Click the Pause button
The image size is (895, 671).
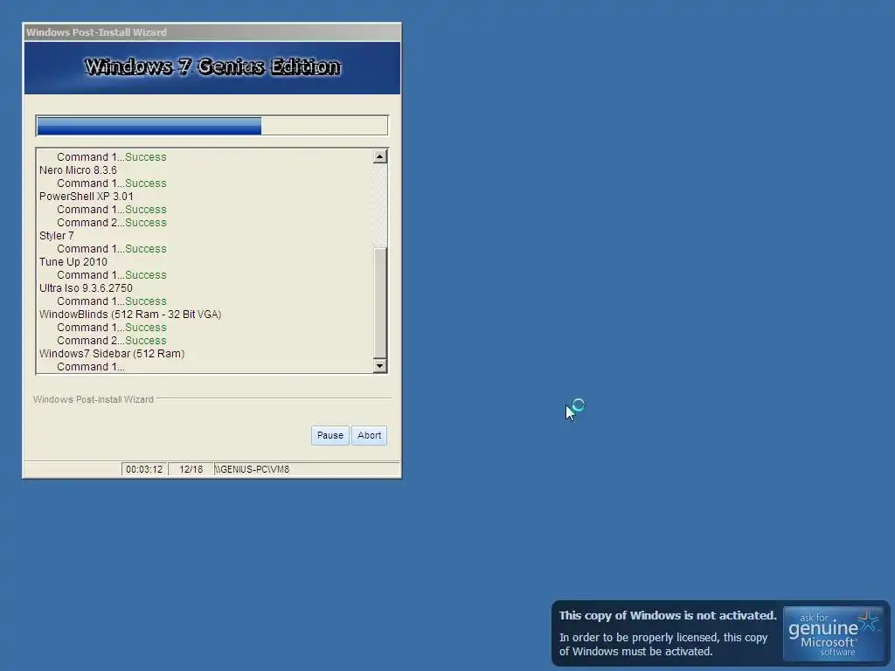point(330,435)
